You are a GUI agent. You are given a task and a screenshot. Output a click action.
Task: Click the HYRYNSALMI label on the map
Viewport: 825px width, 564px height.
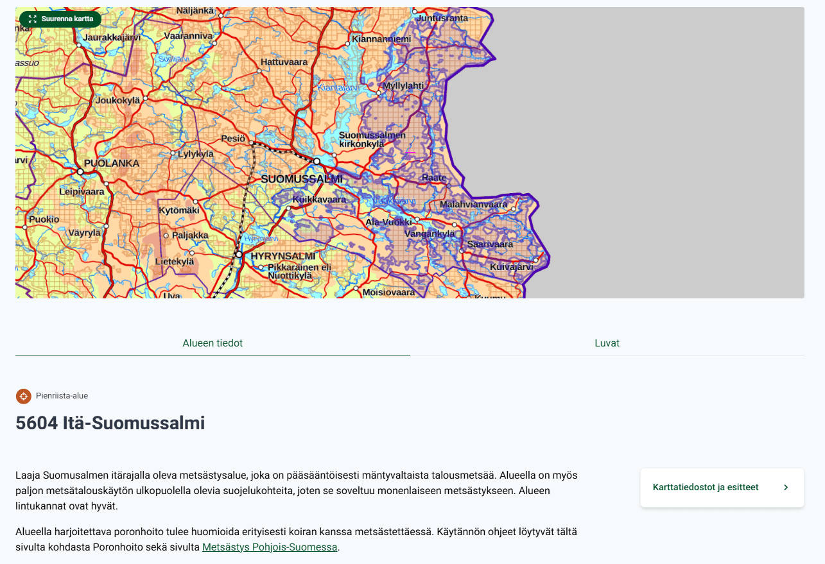point(284,255)
